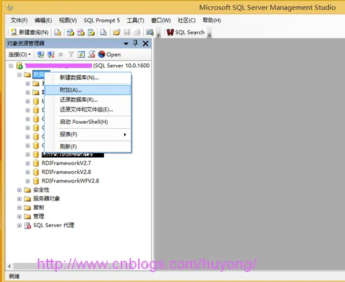
Task: Click the filter funnel icon
Action: [x=71, y=54]
